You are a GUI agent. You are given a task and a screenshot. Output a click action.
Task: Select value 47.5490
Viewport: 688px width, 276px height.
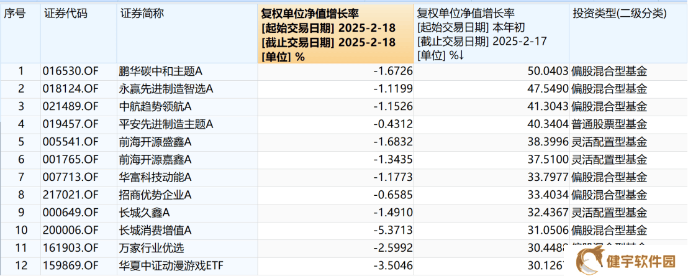click(549, 90)
